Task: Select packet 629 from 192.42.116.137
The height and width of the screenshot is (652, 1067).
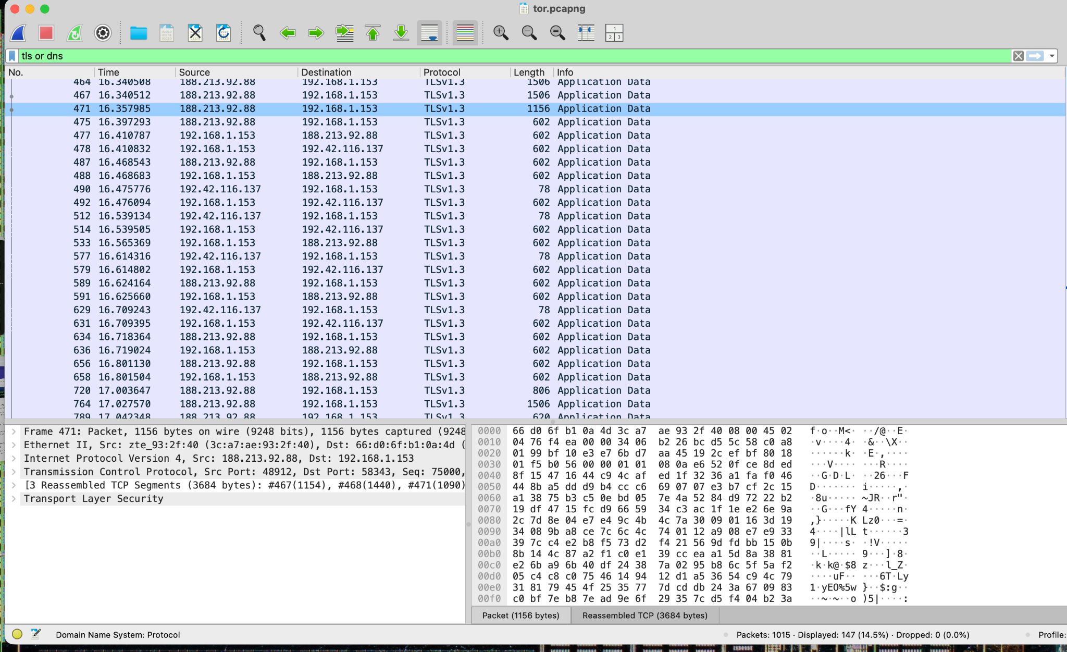Action: coord(535,310)
